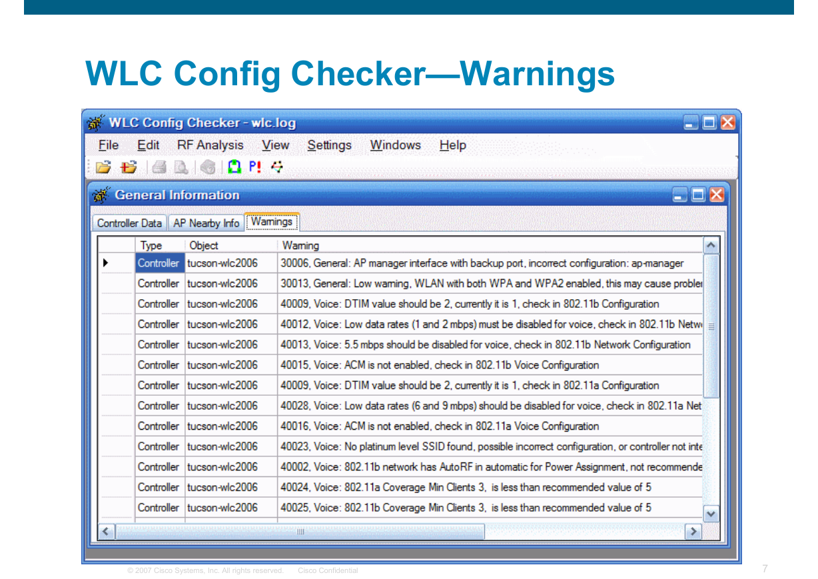The height and width of the screenshot is (579, 818).
Task: Select the warning '30006, General: AP manager interface'
Action: point(490,263)
